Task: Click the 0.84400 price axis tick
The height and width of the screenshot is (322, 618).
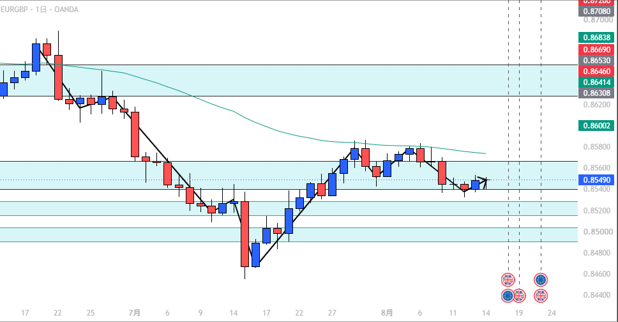Action: click(x=598, y=295)
